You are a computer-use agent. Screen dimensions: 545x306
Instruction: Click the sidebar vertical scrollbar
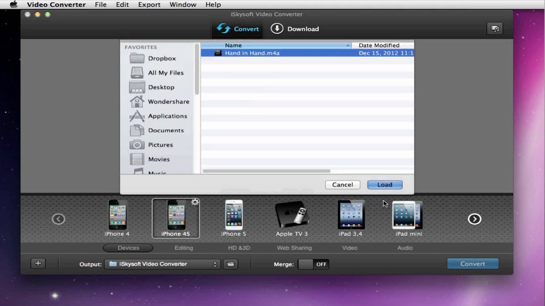coord(197,69)
